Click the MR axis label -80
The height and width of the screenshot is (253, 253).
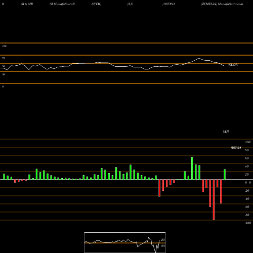(x=247, y=215)
